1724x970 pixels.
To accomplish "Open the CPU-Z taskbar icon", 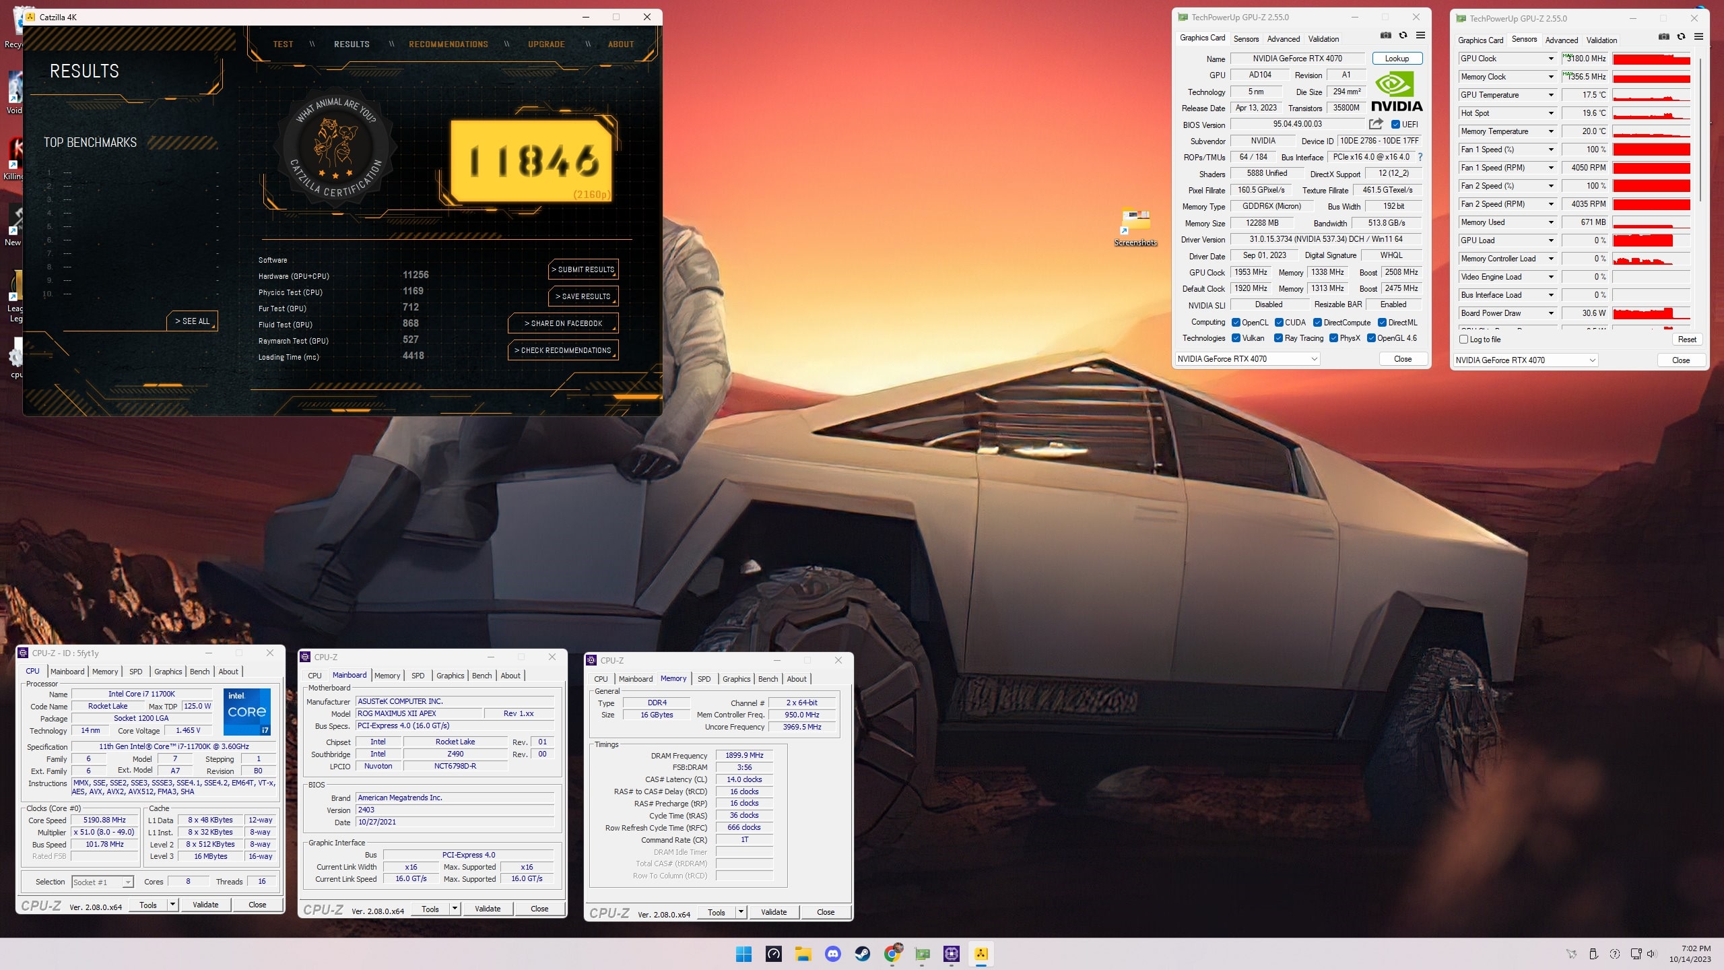I will 952,954.
